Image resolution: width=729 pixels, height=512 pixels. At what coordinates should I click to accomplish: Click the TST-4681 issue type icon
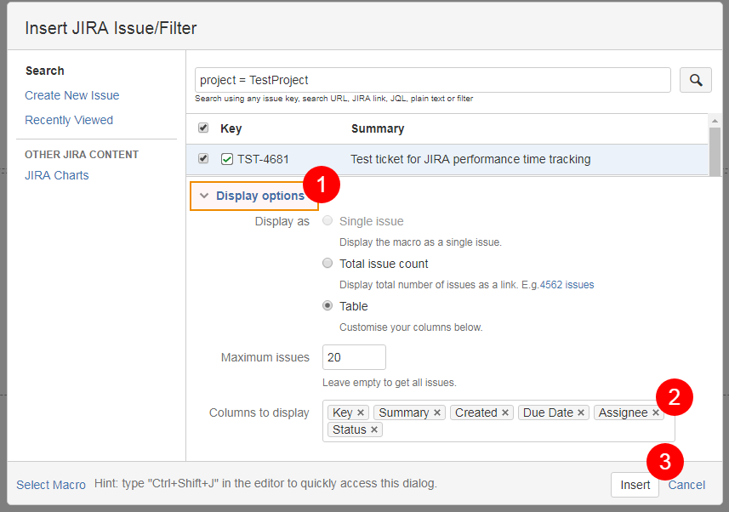coord(227,160)
